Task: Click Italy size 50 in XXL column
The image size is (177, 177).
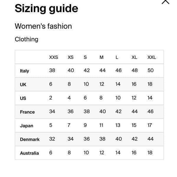Action: (150, 70)
